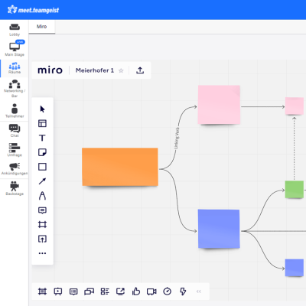Select the Räume section icon
Image resolution: width=306 pixels, height=306 pixels.
pyautogui.click(x=15, y=66)
